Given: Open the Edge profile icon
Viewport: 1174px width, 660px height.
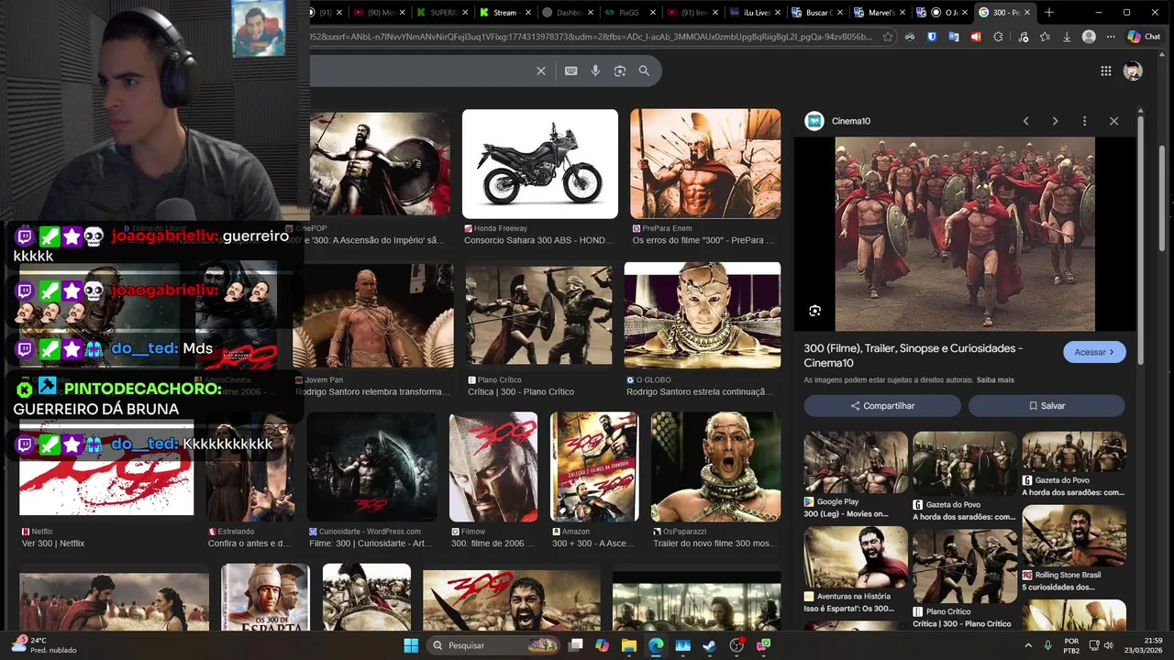Looking at the screenshot, I should click(1089, 37).
